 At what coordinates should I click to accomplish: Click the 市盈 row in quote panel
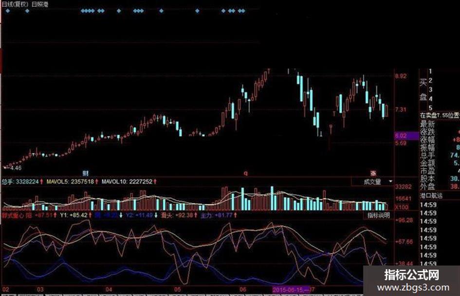tap(440, 171)
